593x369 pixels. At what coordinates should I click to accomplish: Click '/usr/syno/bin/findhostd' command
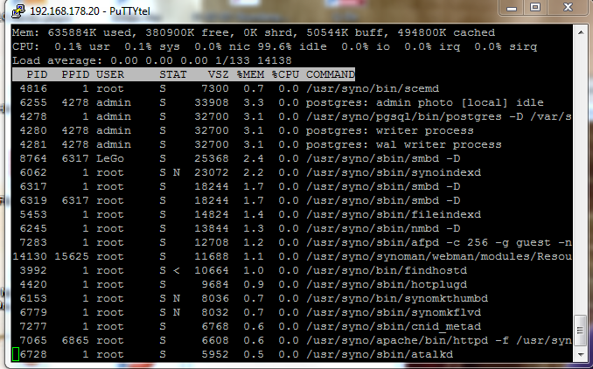(387, 270)
